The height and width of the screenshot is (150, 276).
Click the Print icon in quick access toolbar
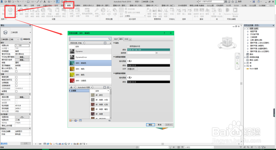coord(28,2)
